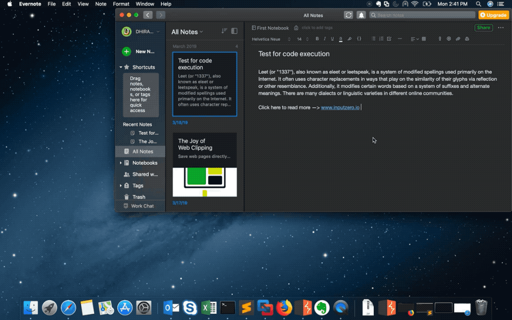Open the All Notes header dropdown
The width and height of the screenshot is (512, 320).
click(x=187, y=32)
